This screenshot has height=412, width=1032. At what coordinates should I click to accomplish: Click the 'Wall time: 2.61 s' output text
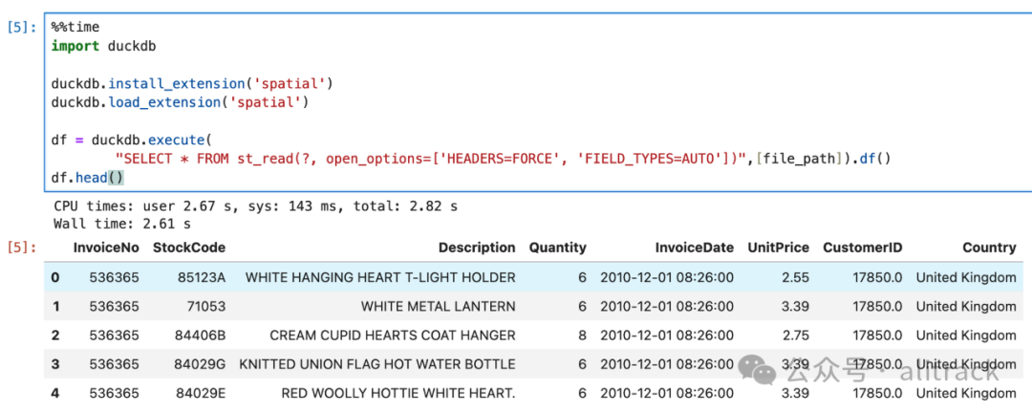pos(122,224)
